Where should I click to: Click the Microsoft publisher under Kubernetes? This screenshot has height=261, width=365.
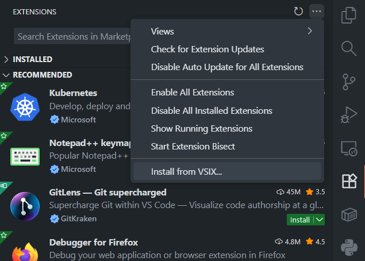click(x=78, y=120)
